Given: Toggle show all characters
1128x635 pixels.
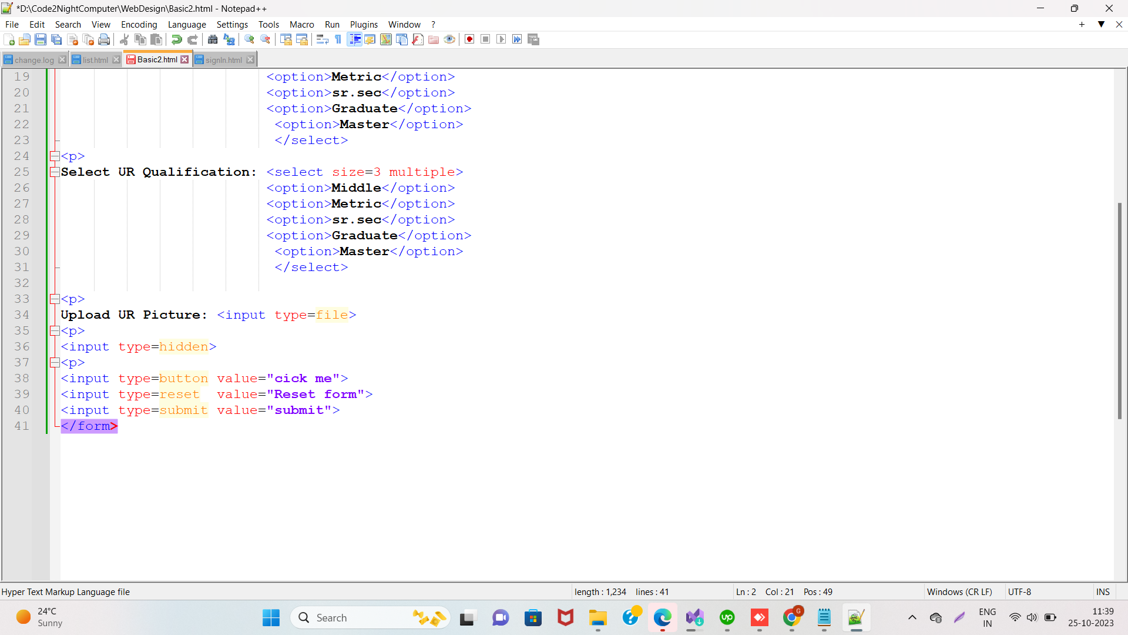Looking at the screenshot, I should [x=338, y=39].
